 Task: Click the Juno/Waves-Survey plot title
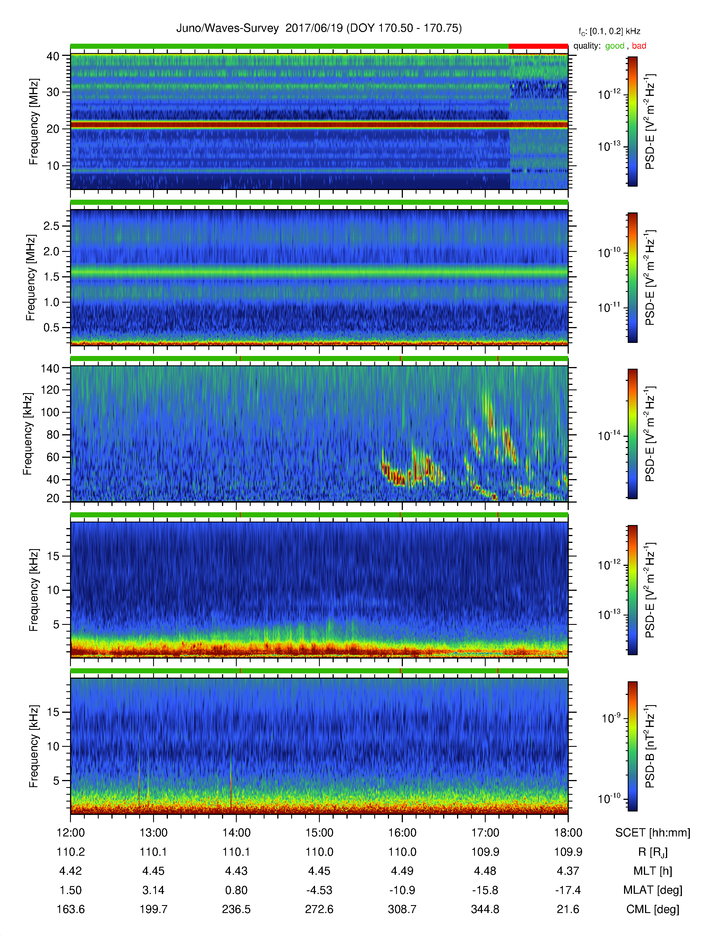point(319,28)
